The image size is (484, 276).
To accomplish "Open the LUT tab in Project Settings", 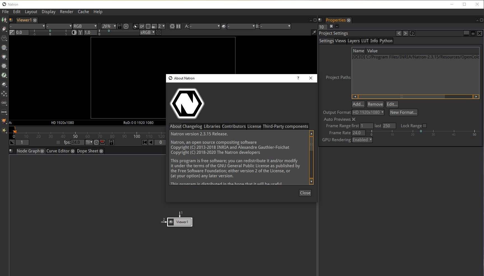I will [x=365, y=41].
